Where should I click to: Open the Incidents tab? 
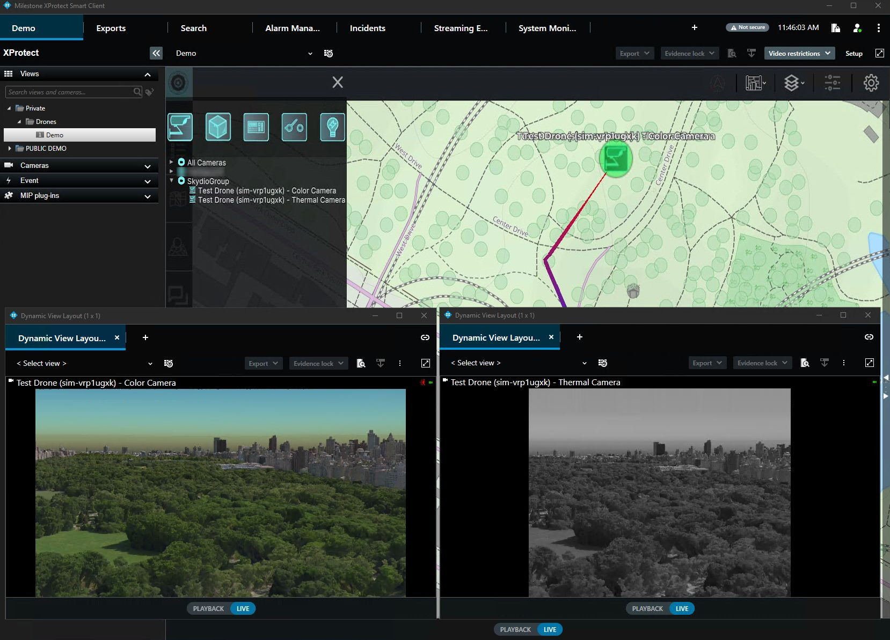(368, 28)
